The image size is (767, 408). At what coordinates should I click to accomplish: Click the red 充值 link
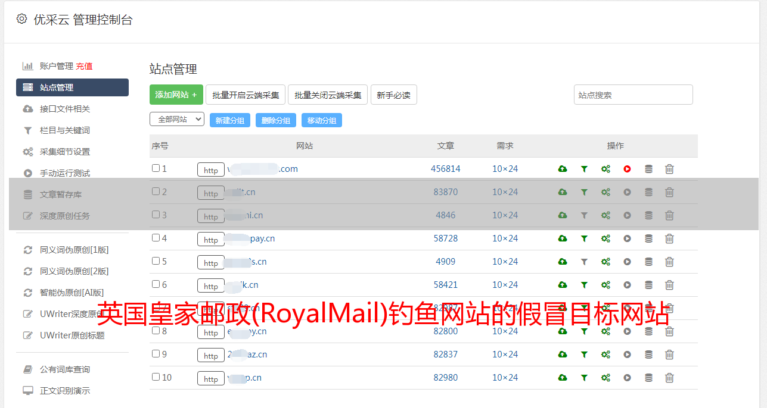coord(84,66)
